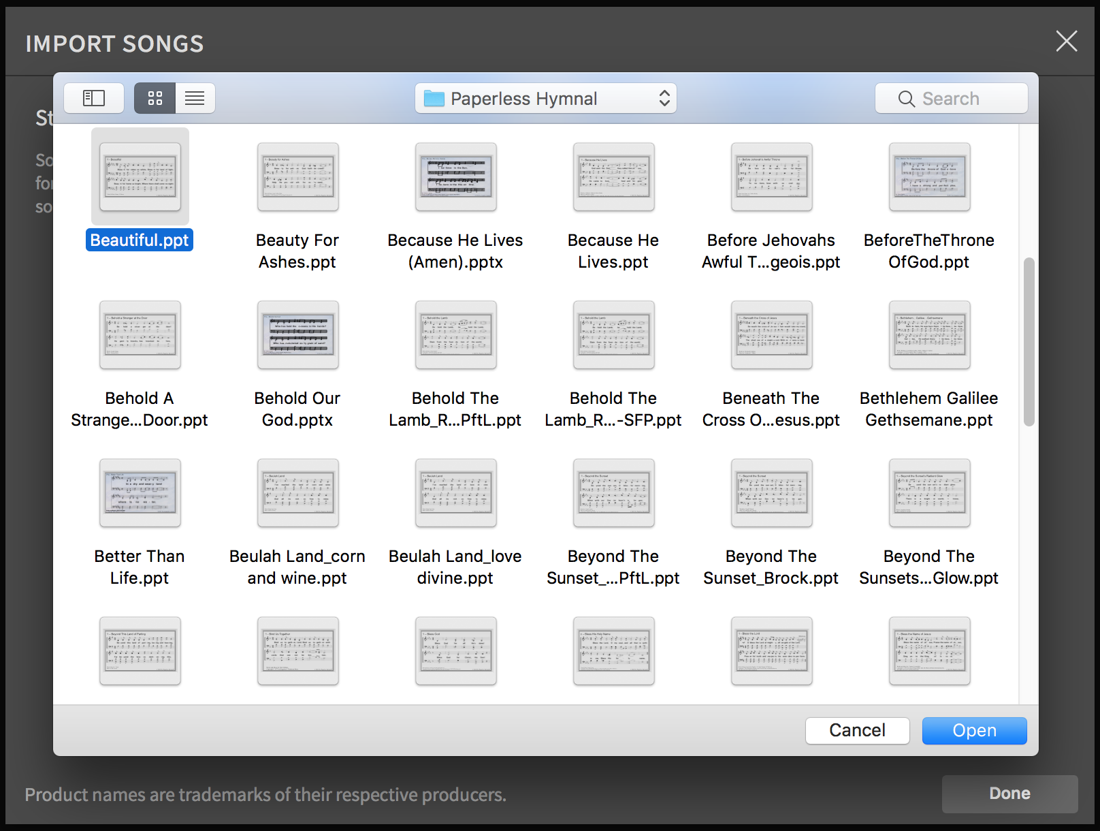Select Because He Lives (Amen).pptx file

coord(455,177)
